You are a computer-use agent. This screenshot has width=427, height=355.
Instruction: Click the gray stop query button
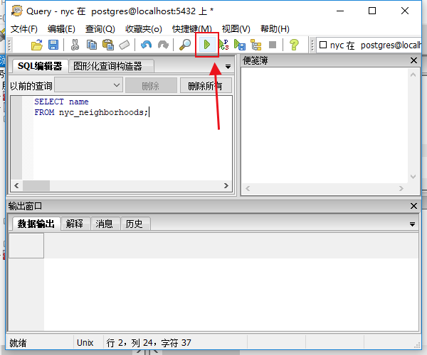[273, 45]
